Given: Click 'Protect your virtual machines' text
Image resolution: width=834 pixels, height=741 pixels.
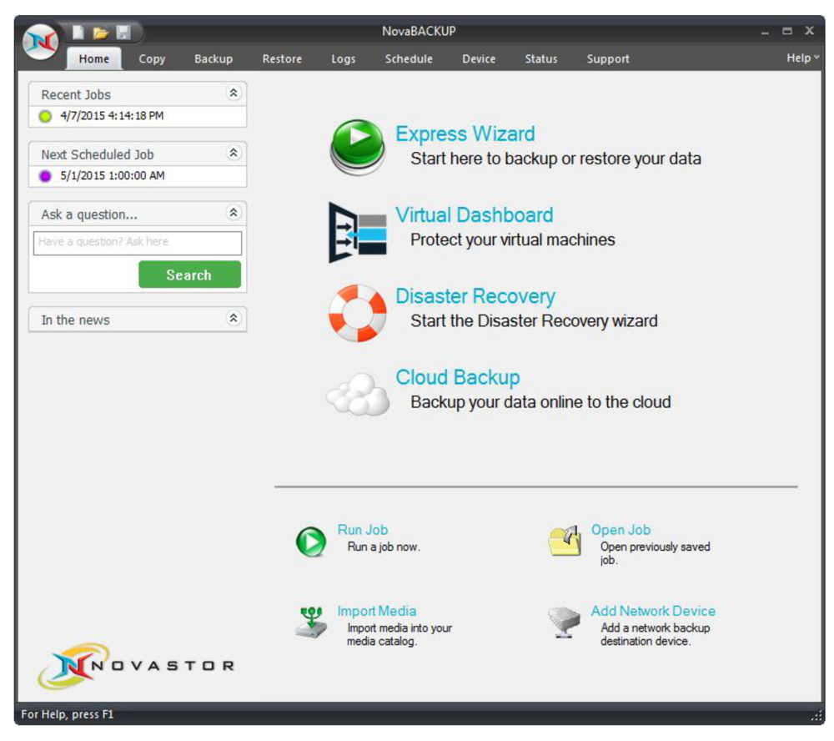Looking at the screenshot, I should (512, 239).
